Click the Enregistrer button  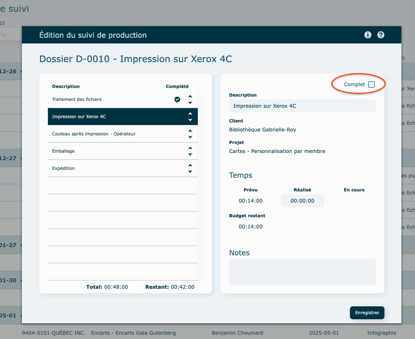pyautogui.click(x=367, y=313)
